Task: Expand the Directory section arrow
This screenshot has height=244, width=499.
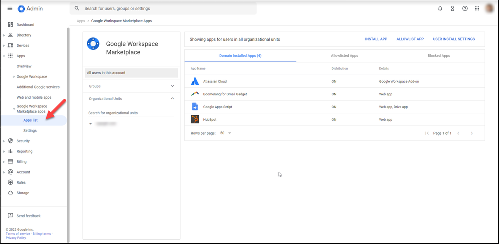Action: [4, 35]
